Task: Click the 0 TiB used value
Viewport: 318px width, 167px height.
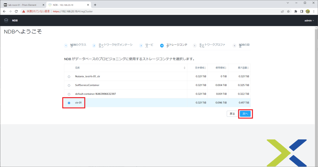Action: pos(223,76)
